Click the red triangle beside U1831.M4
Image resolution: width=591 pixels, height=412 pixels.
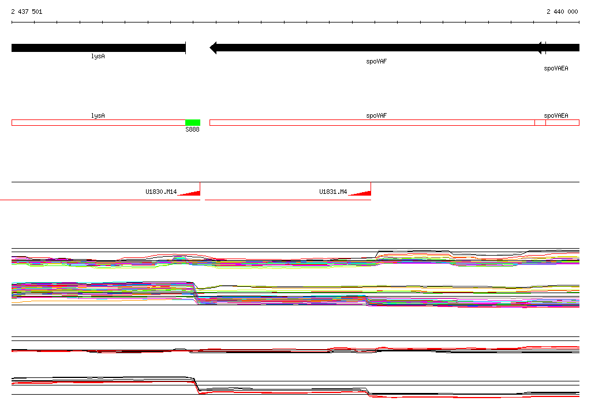click(x=360, y=193)
